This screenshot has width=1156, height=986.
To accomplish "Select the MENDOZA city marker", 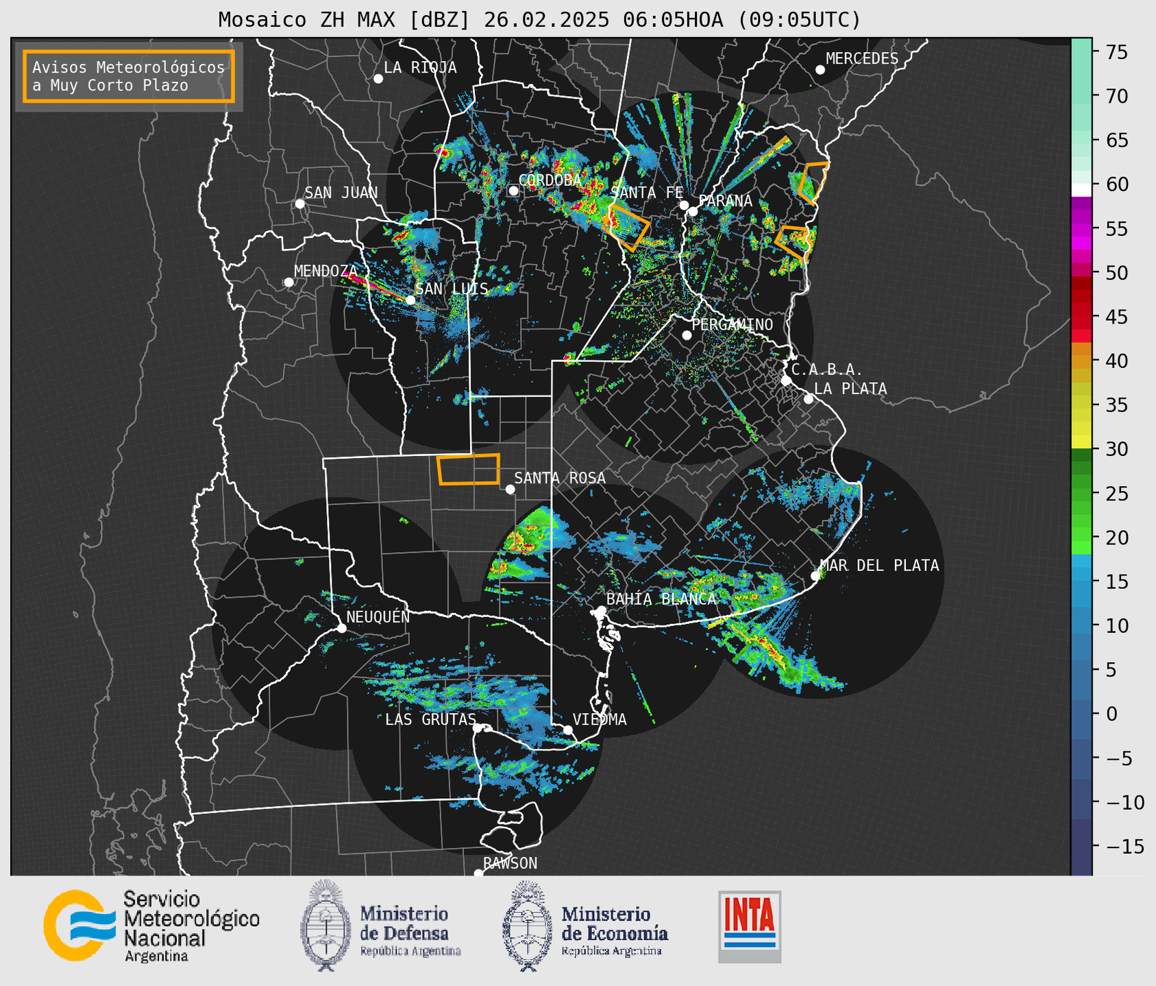I will pos(288,282).
